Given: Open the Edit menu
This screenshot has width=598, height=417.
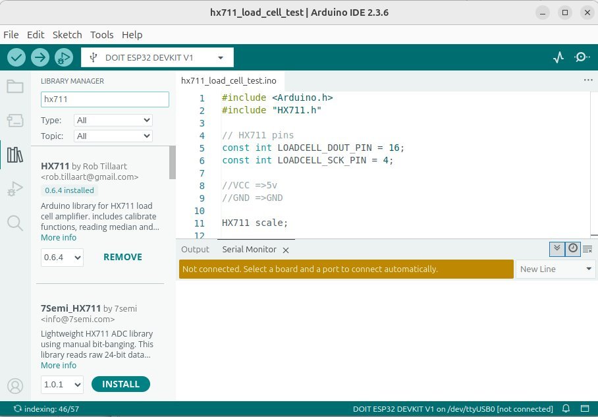Looking at the screenshot, I should 36,35.
